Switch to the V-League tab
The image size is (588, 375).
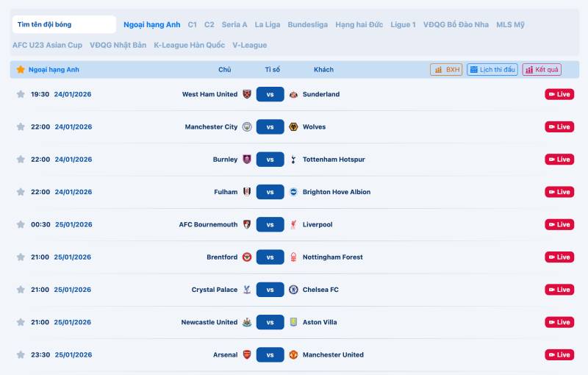250,45
